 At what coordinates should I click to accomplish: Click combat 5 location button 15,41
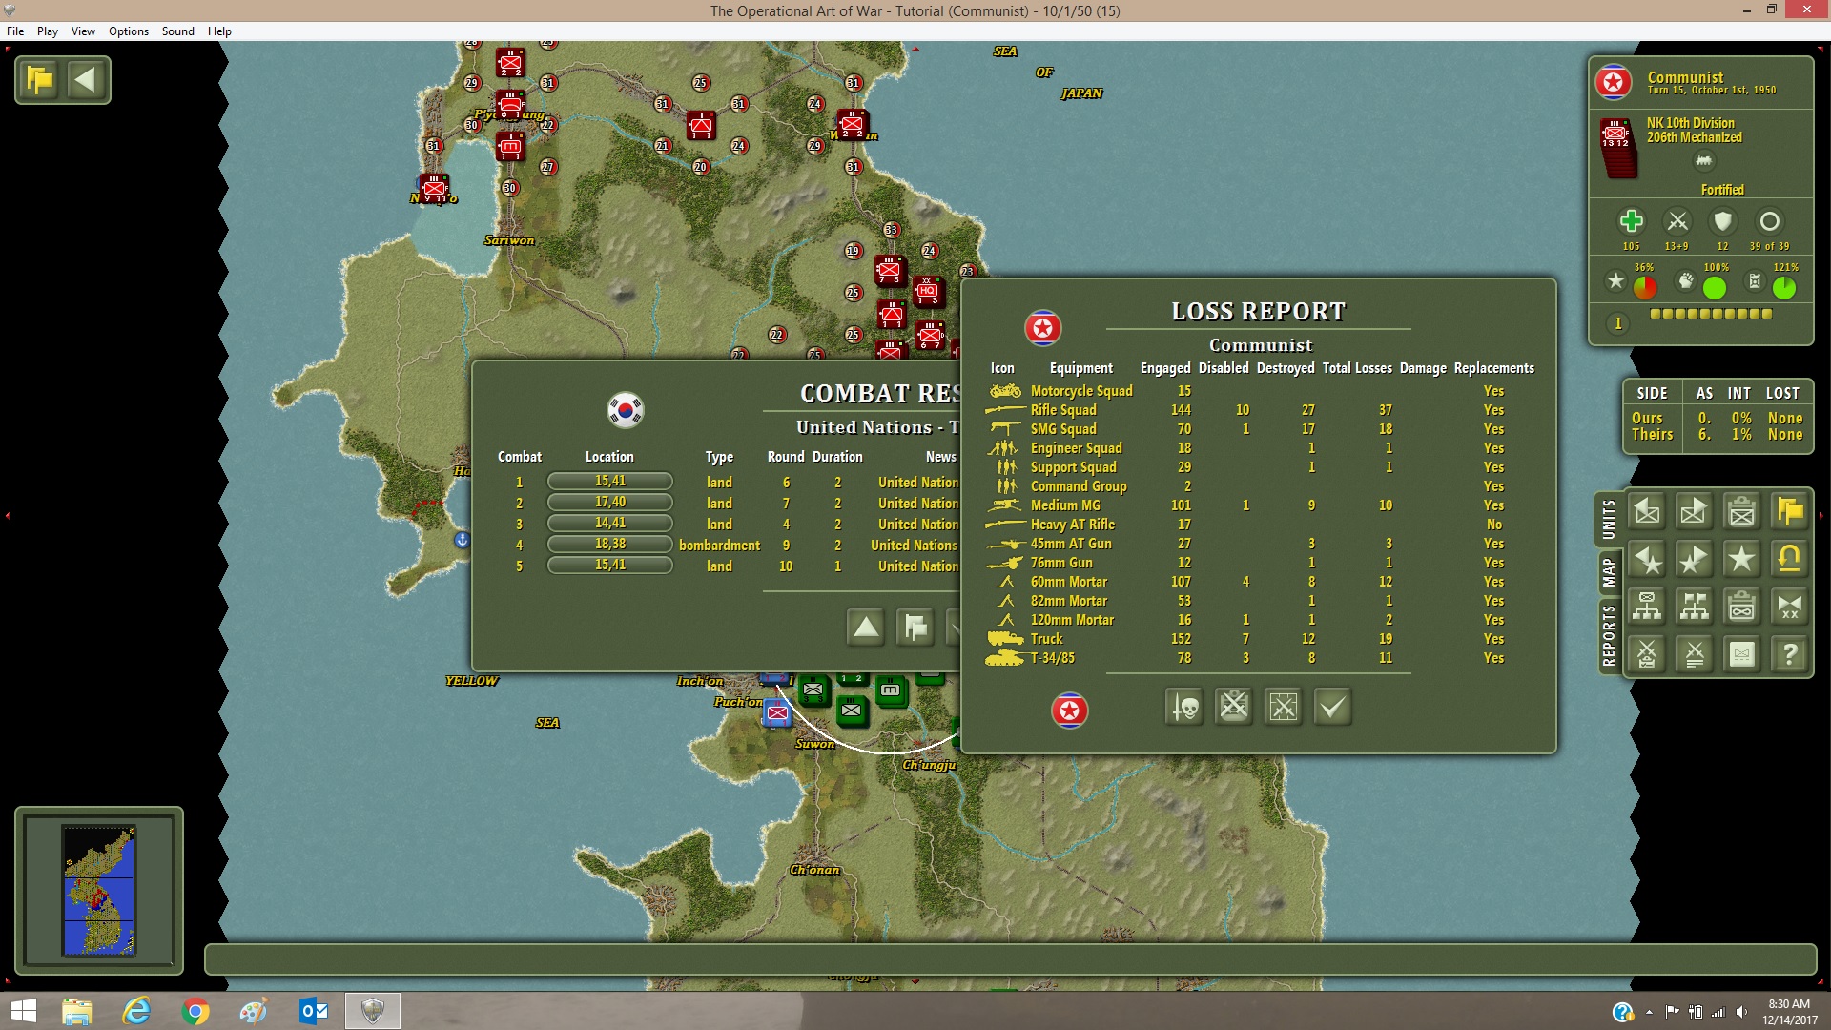point(610,566)
